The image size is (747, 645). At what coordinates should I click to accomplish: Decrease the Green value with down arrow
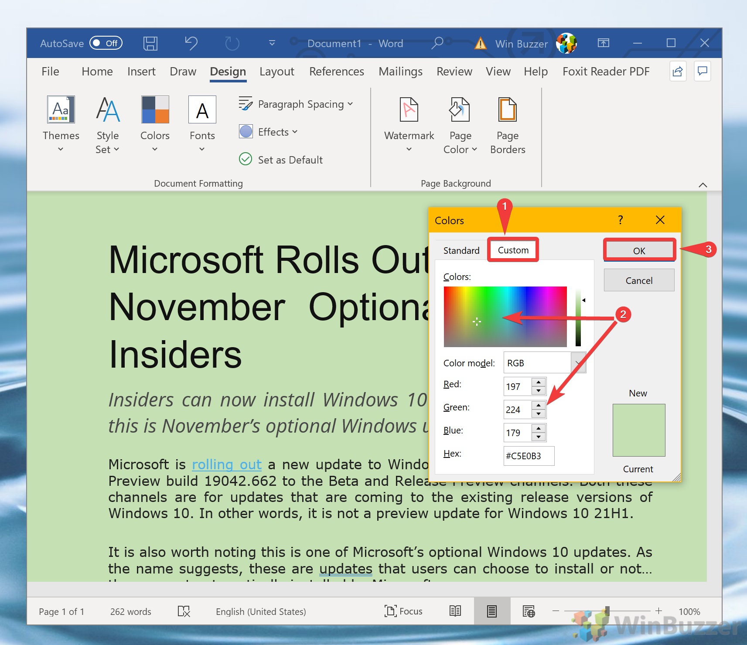(x=539, y=414)
